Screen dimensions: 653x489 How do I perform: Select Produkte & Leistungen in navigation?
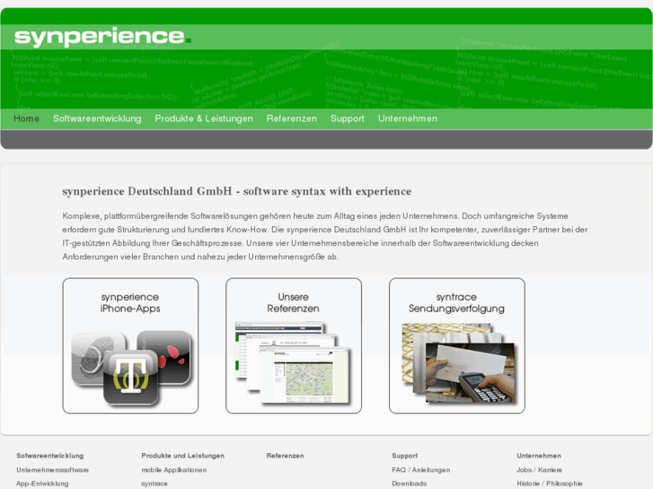point(204,118)
